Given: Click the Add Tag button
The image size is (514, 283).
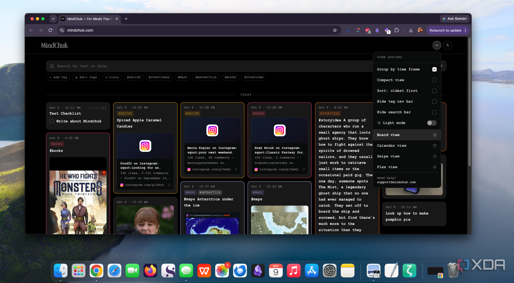Looking at the screenshot, I should (58, 77).
